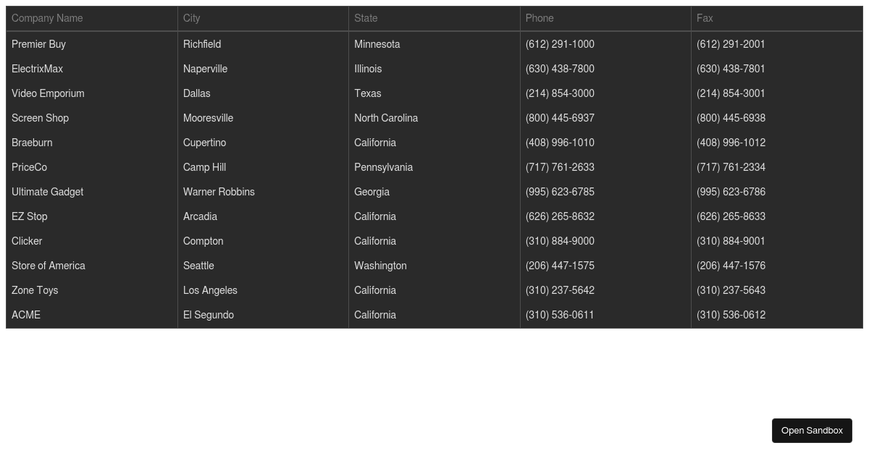The width and height of the screenshot is (869, 456).
Task: Sort by the City column header
Action: tap(191, 18)
